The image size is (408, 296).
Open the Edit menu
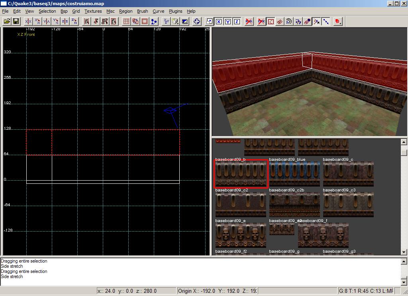coord(17,11)
